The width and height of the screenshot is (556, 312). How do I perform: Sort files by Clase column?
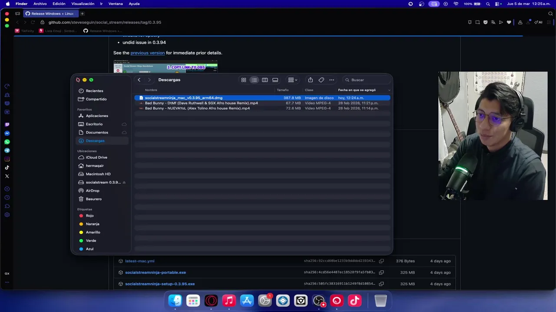click(x=309, y=90)
